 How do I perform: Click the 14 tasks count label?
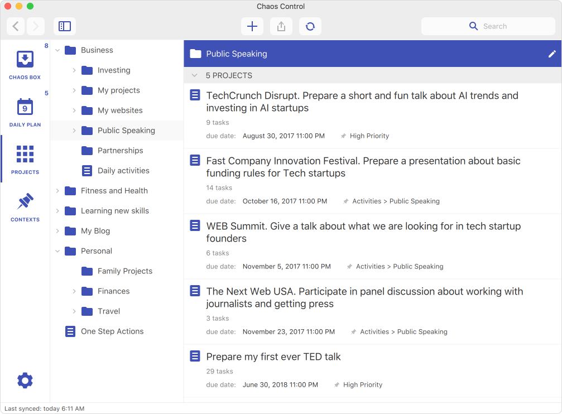coord(219,188)
